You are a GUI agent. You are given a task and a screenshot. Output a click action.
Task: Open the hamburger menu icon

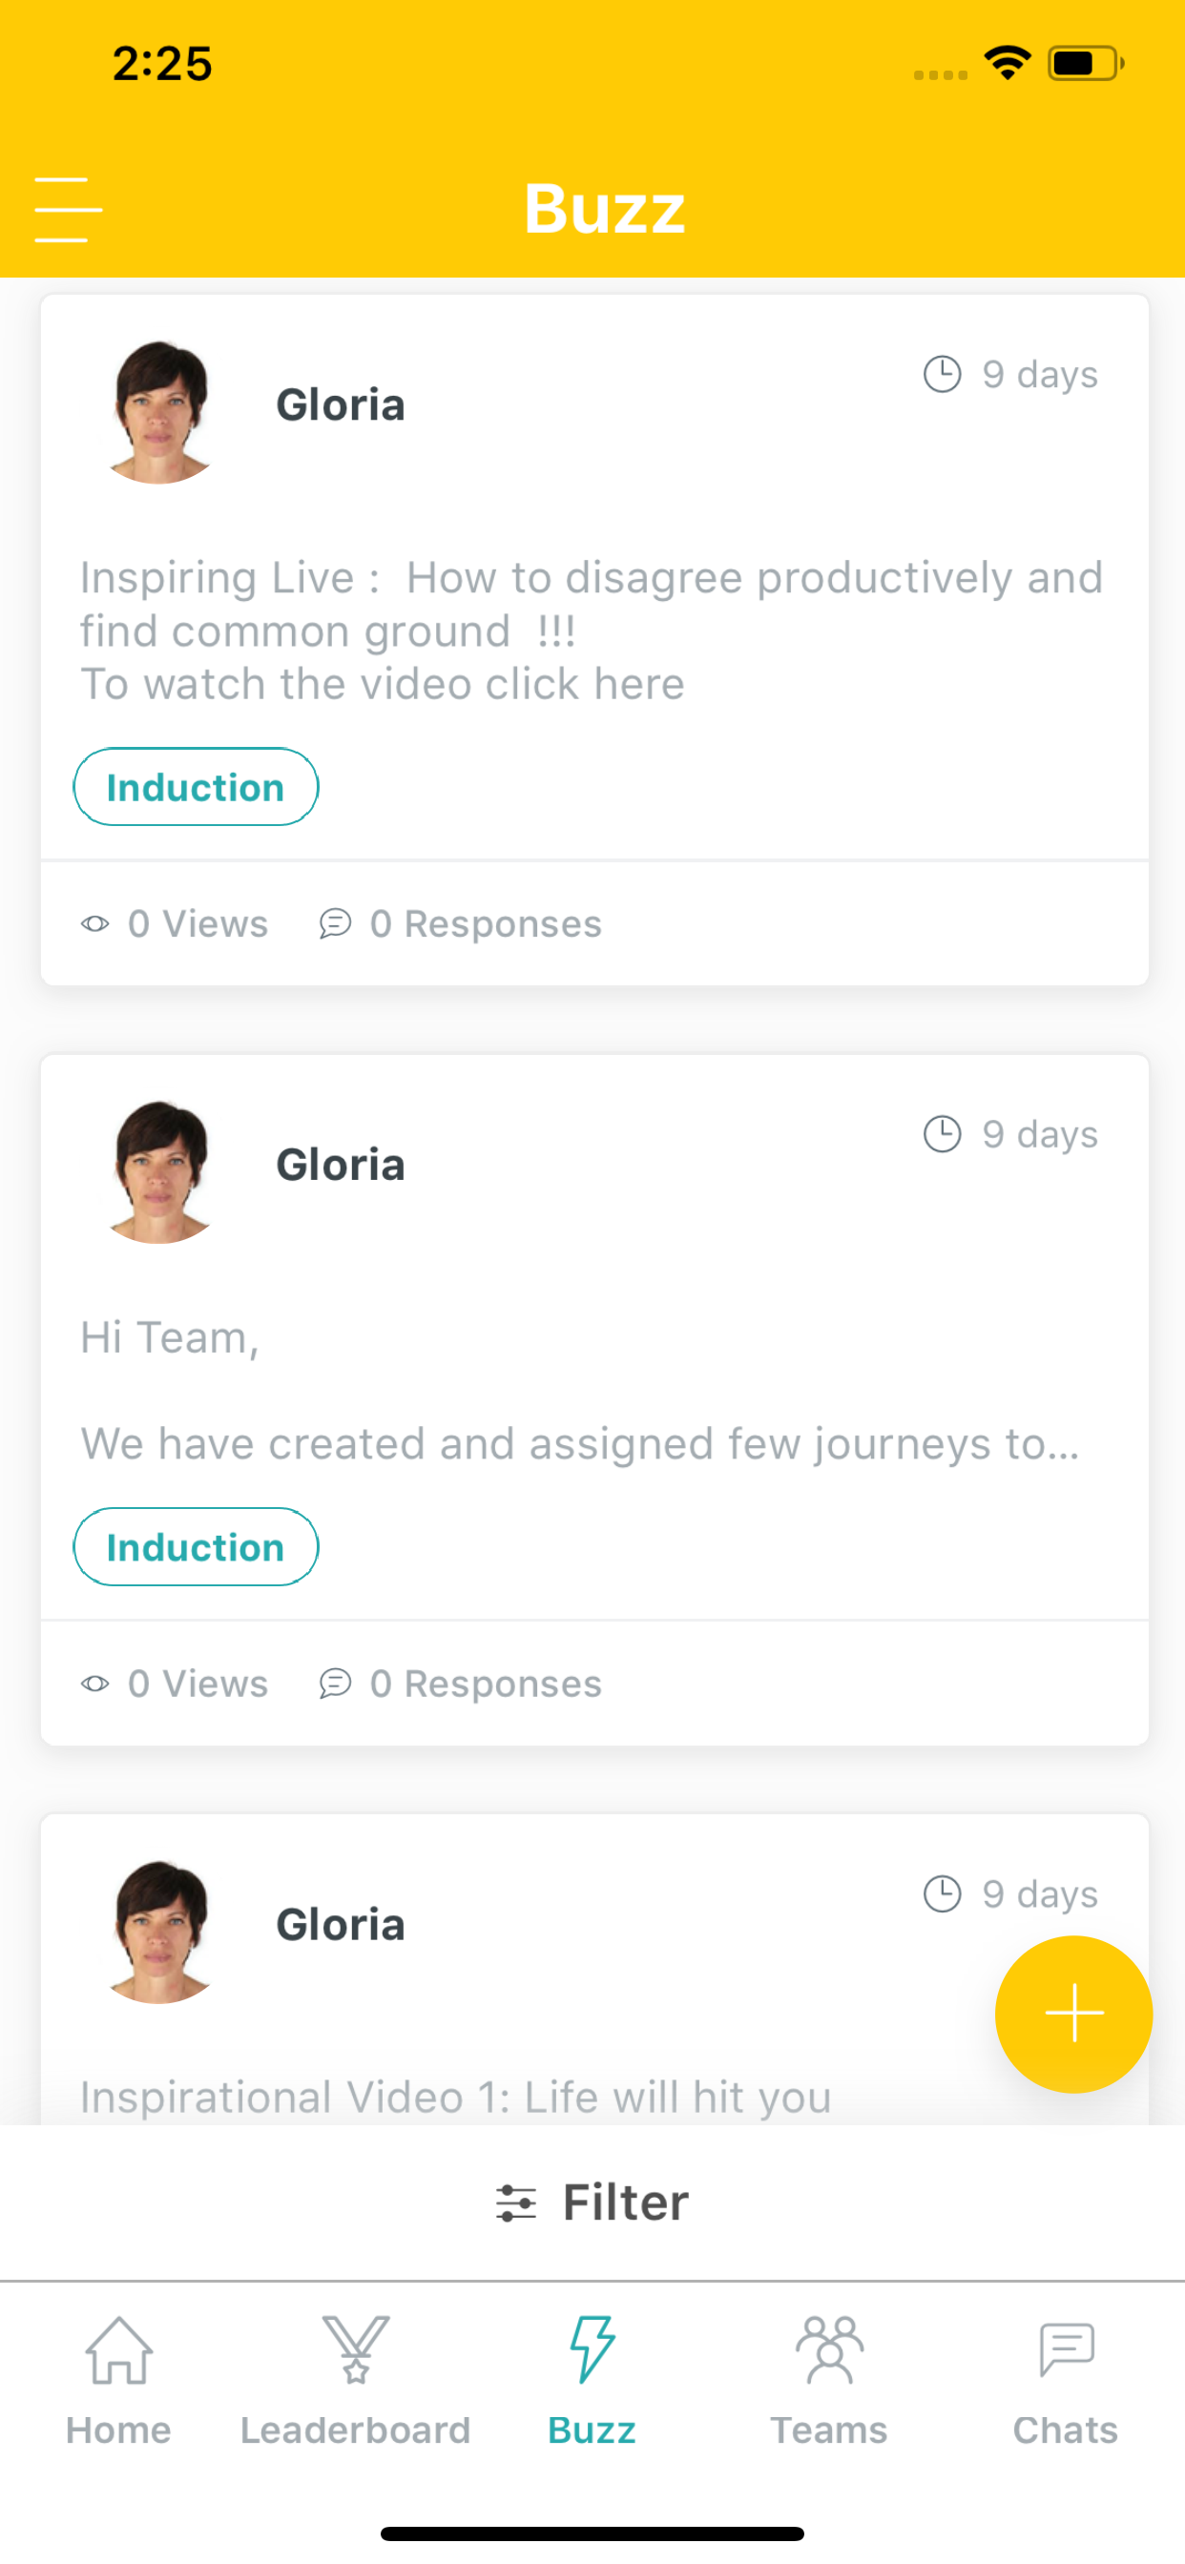click(x=68, y=210)
